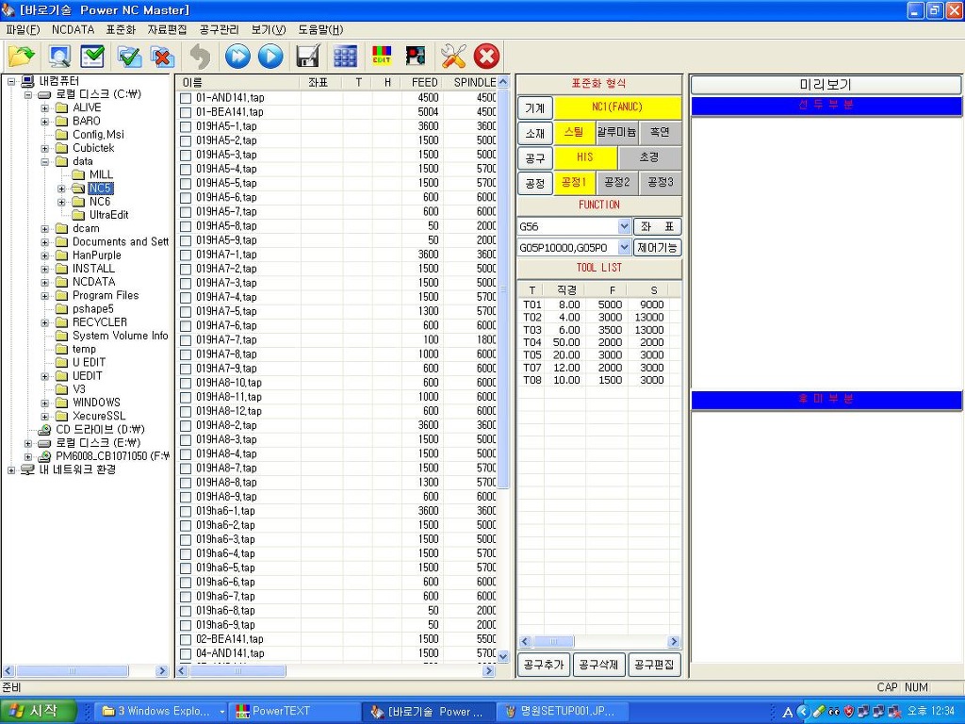Click the language A icon in system tray
The height and width of the screenshot is (724, 965).
787,713
